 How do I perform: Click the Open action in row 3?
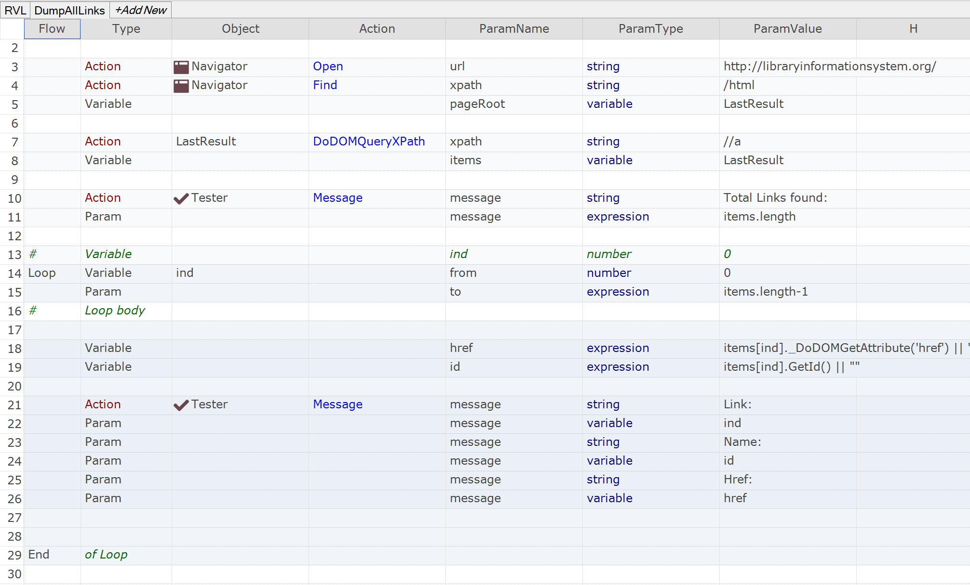328,66
